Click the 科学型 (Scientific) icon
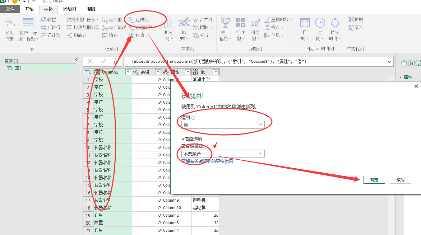The image size is (421, 235). 255,29
